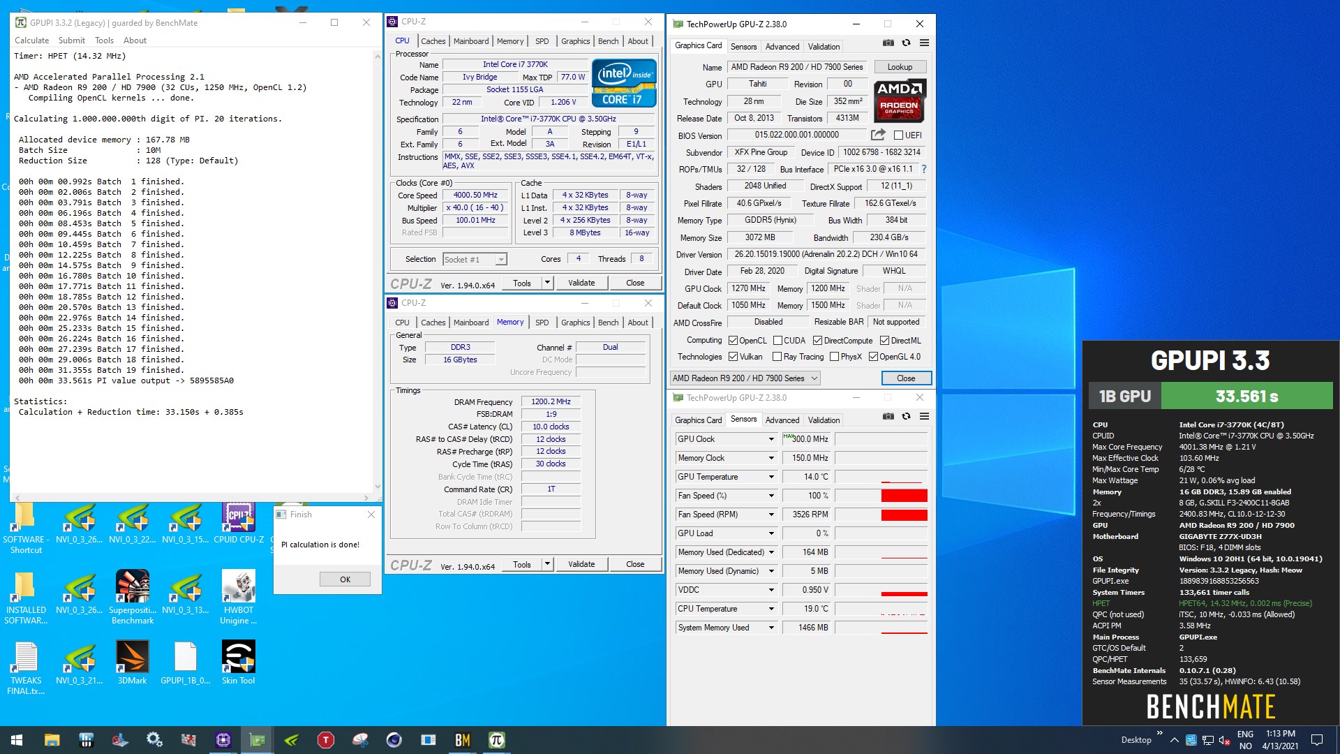1340x754 pixels.
Task: Click the Fan Speed (%) red graph bar
Action: (904, 496)
